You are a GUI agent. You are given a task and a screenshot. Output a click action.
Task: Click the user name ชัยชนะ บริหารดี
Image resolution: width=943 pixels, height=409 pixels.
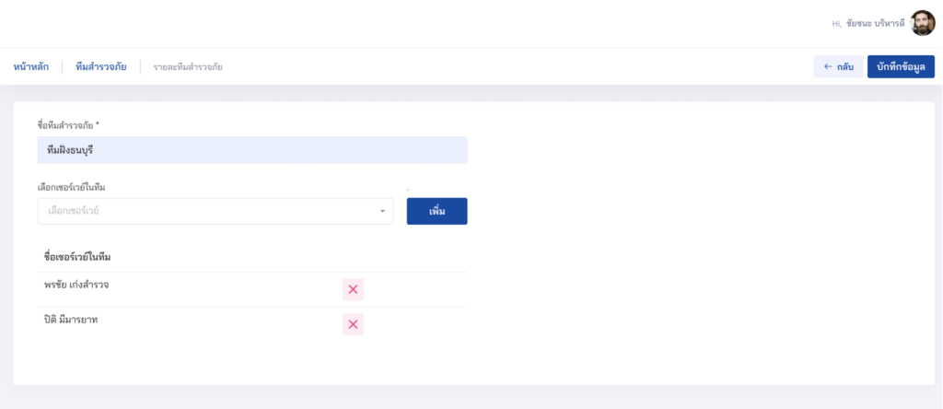tap(875, 23)
